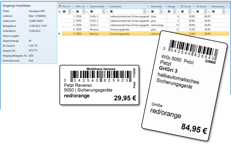Sort by the WGr.-Id column header
231x144 pixels.
click(x=80, y=6)
